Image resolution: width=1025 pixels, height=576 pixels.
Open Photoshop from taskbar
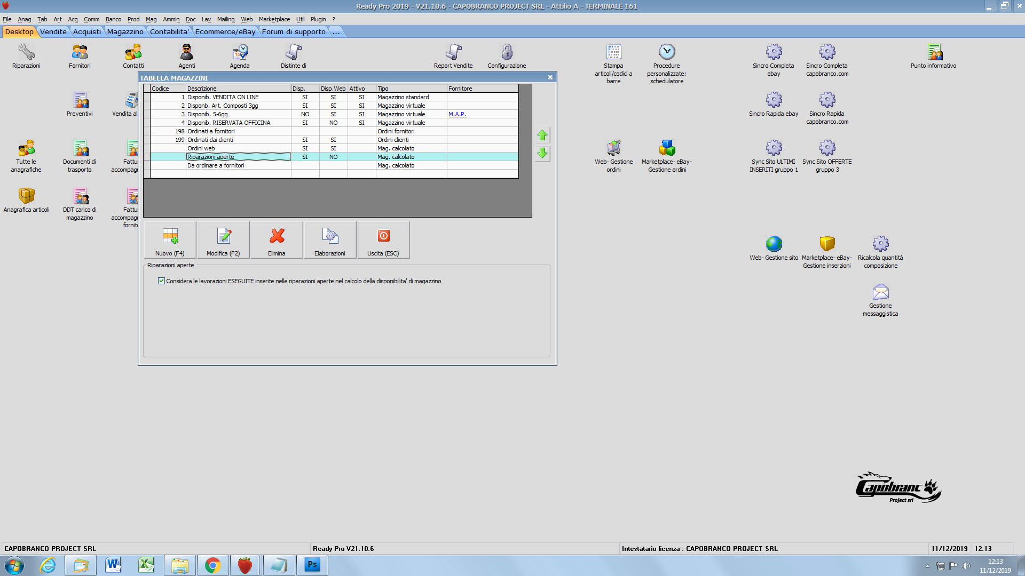coord(312,565)
